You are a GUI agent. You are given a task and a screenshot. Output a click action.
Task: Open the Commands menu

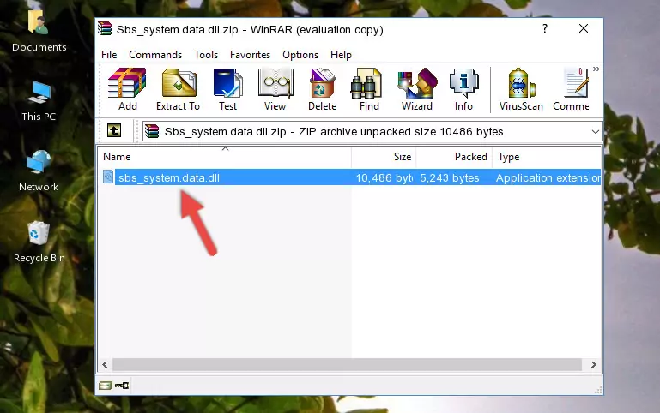155,55
